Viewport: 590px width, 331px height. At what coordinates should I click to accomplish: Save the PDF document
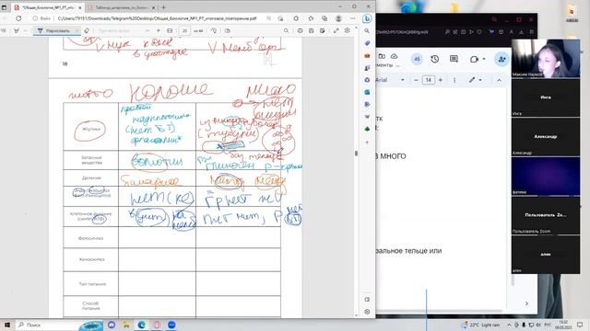coord(312,30)
